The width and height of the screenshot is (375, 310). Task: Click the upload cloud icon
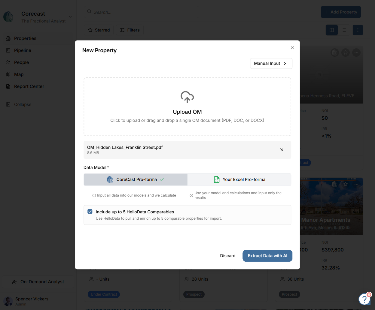click(187, 97)
